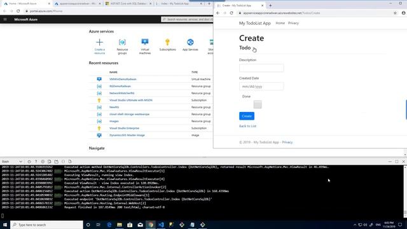Open Privacy link in page footer

click(x=287, y=142)
